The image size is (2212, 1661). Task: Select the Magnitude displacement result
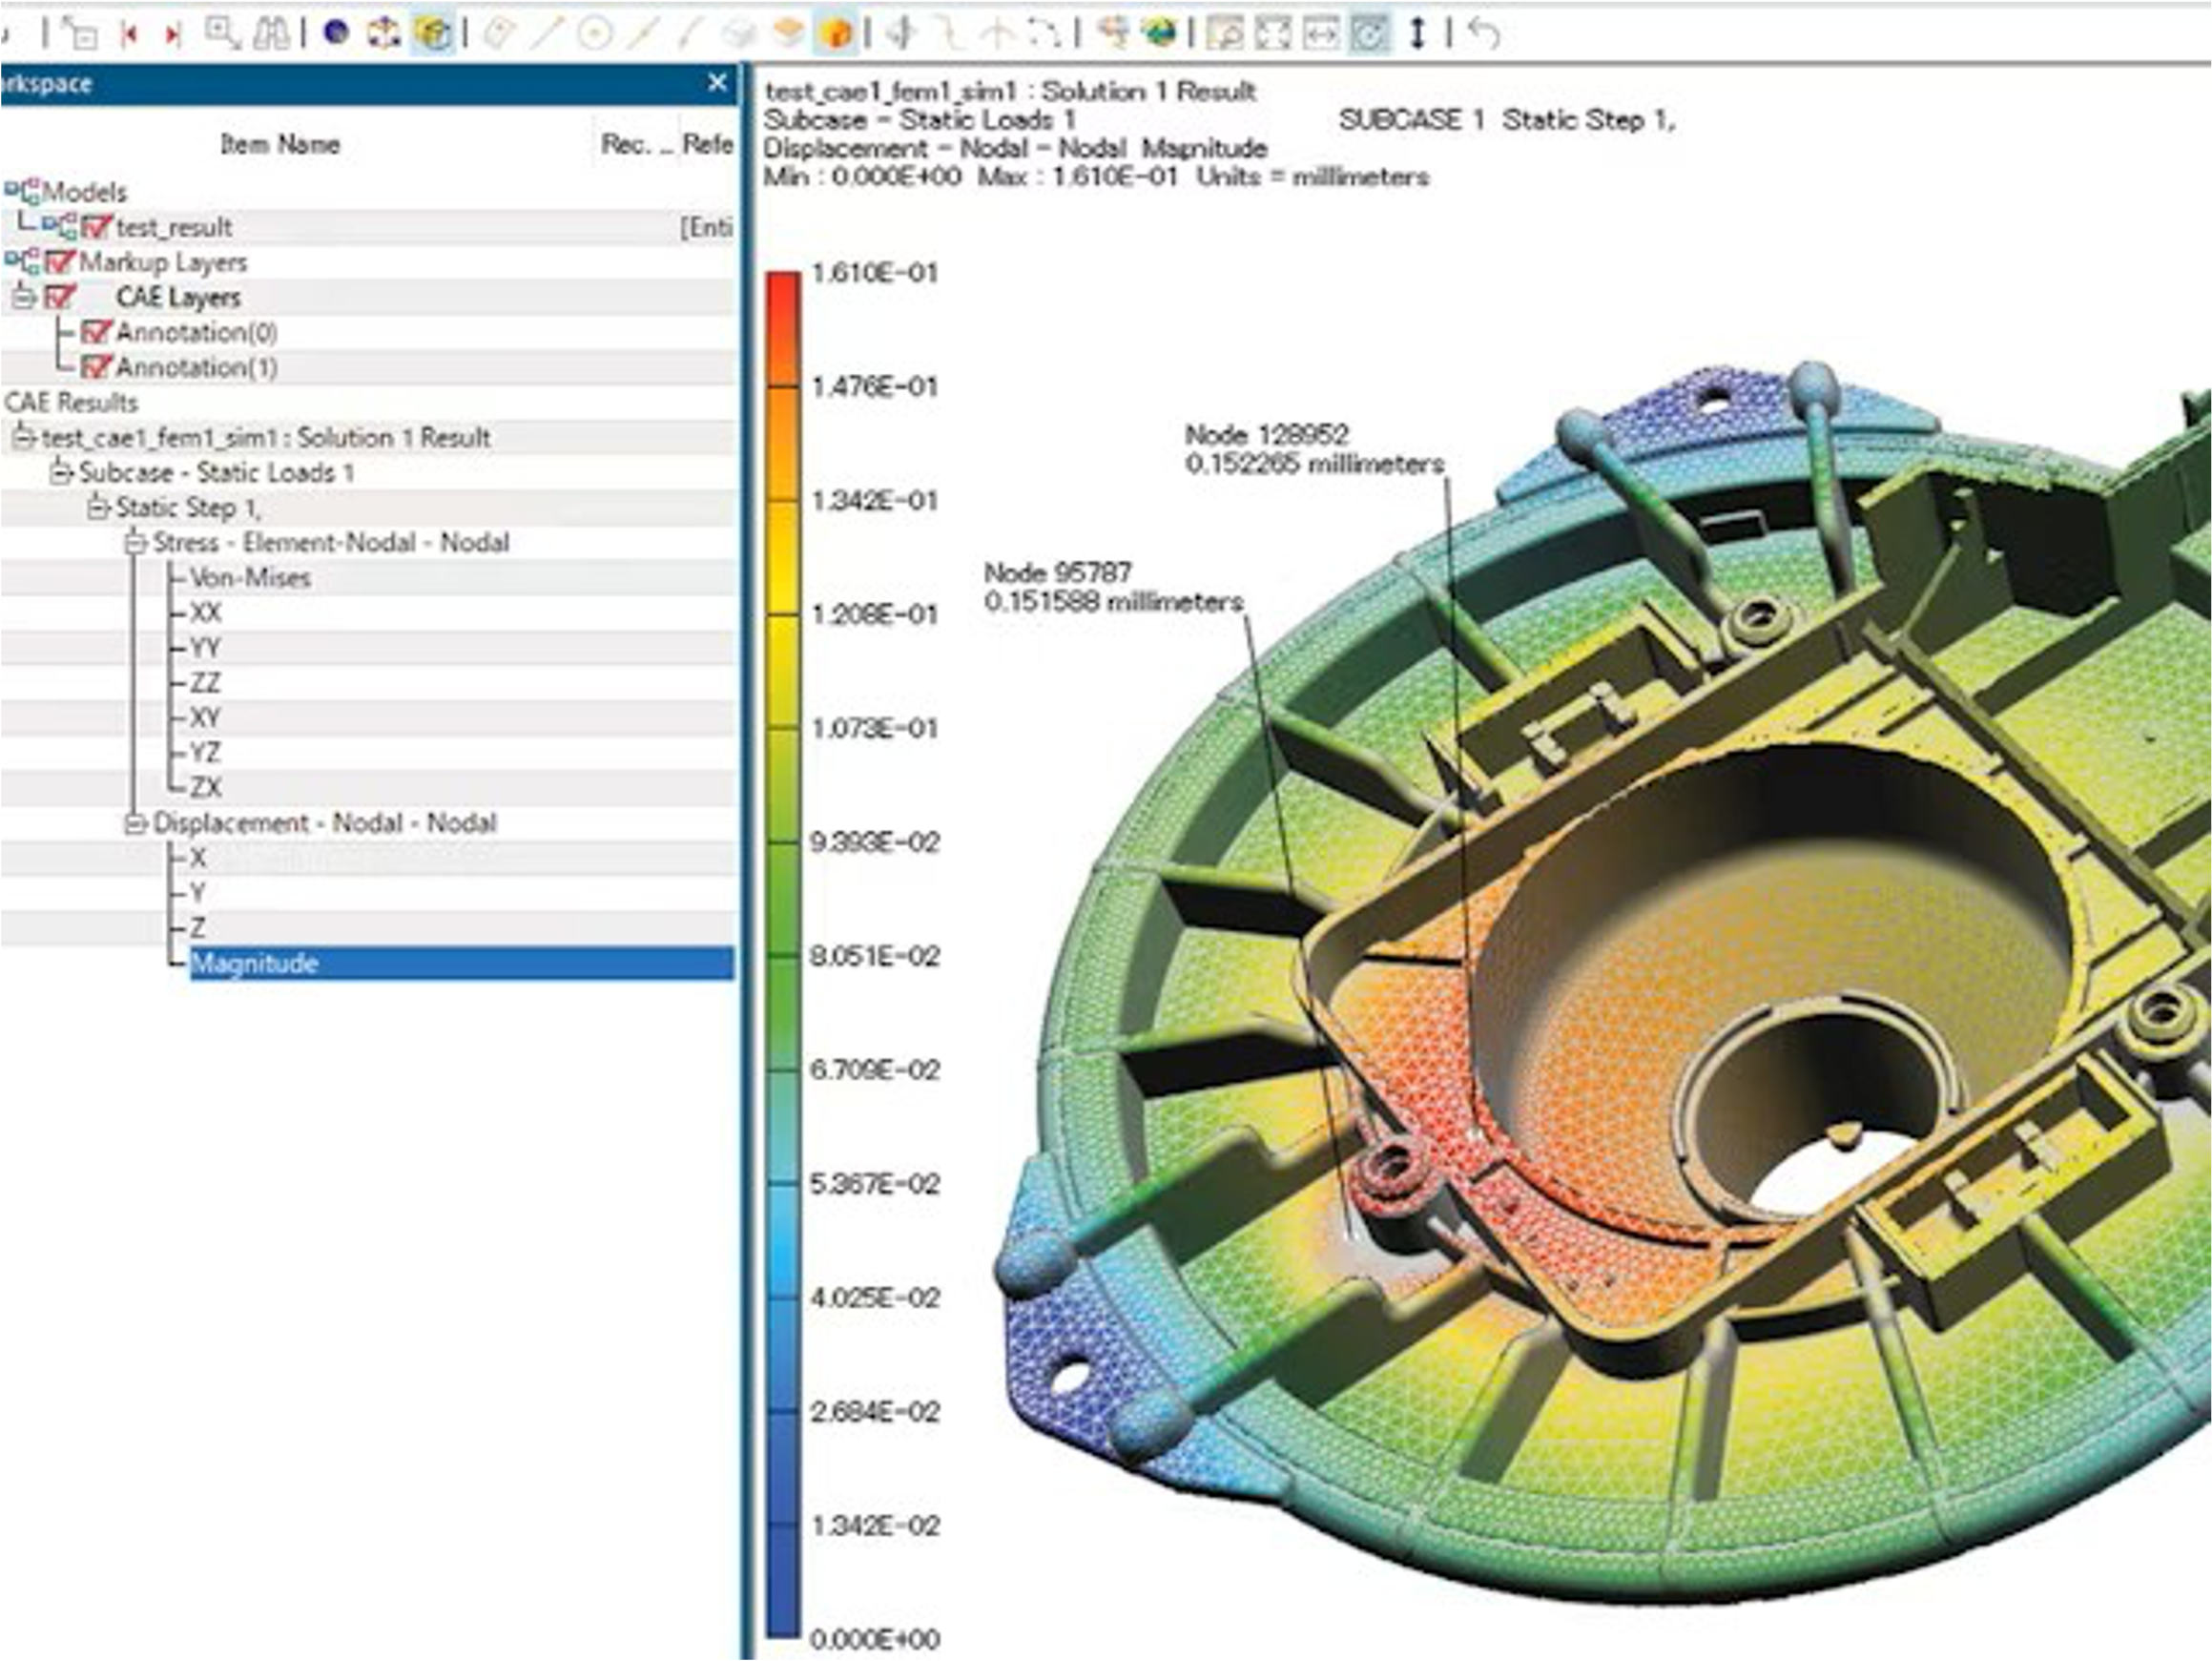click(462, 963)
